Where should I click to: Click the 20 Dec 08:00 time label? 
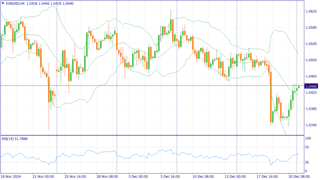click(x=299, y=176)
